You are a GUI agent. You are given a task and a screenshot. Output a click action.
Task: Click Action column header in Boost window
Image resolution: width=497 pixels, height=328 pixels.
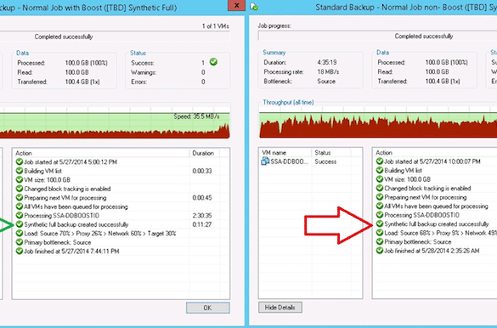coord(101,153)
